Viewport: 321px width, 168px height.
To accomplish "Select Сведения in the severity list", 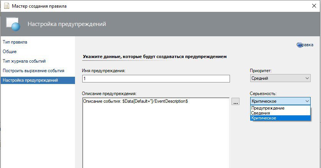I will tap(280, 113).
